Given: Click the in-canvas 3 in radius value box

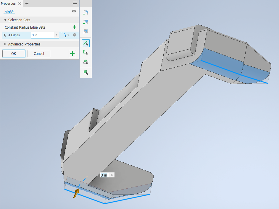Looking at the screenshot, I should (x=104, y=175).
